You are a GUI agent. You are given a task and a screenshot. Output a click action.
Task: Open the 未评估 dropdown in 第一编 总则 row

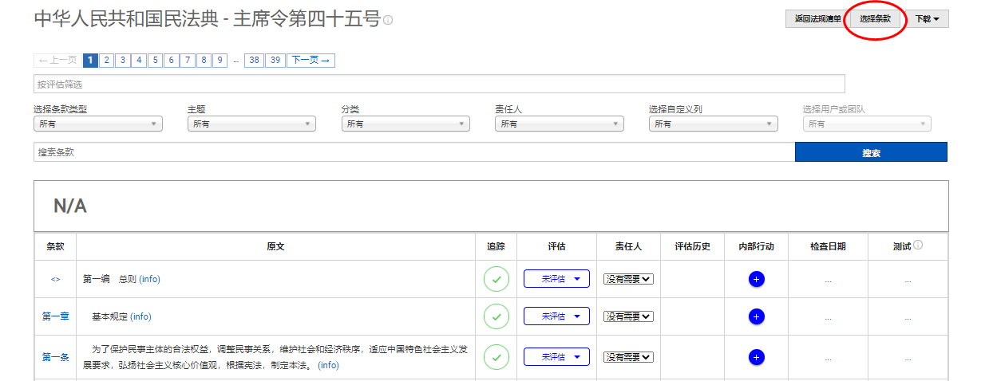coord(556,279)
